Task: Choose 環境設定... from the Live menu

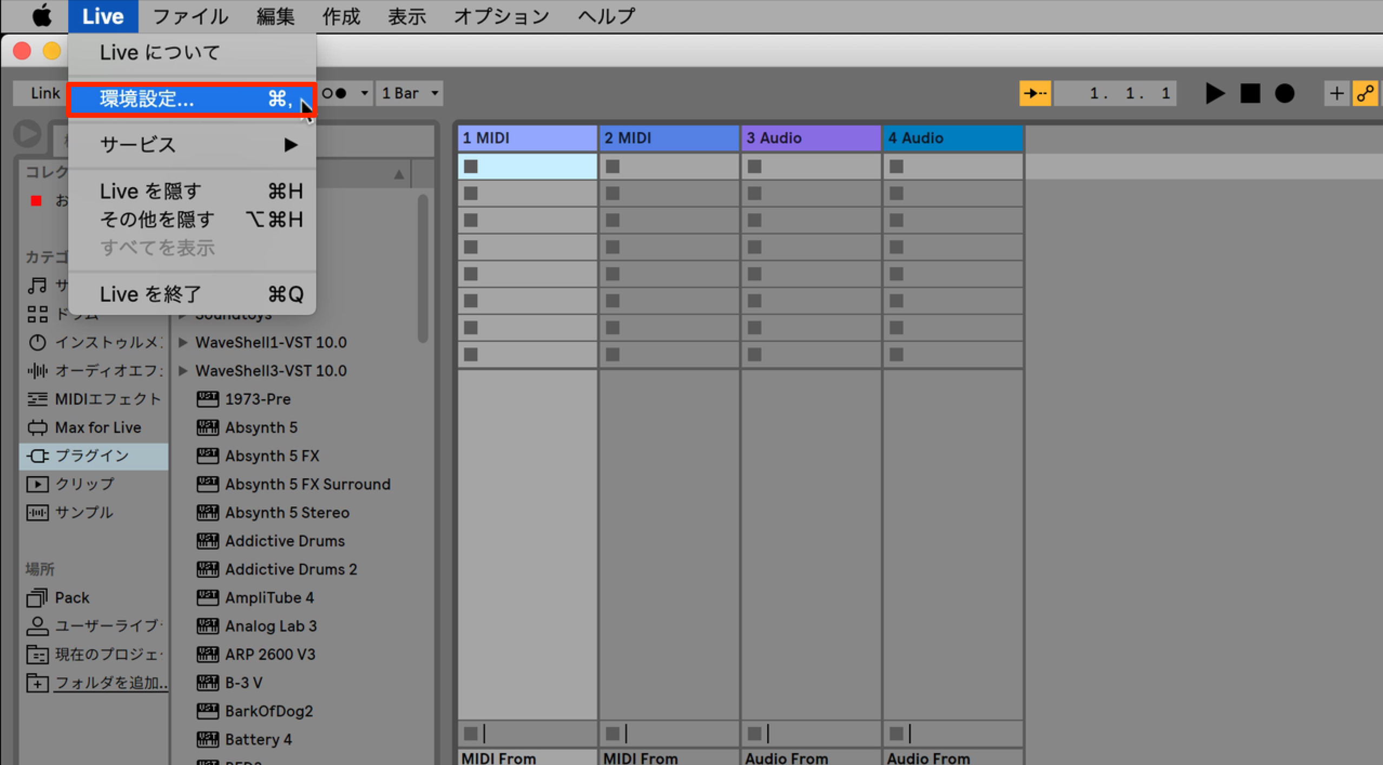Action: pos(192,99)
